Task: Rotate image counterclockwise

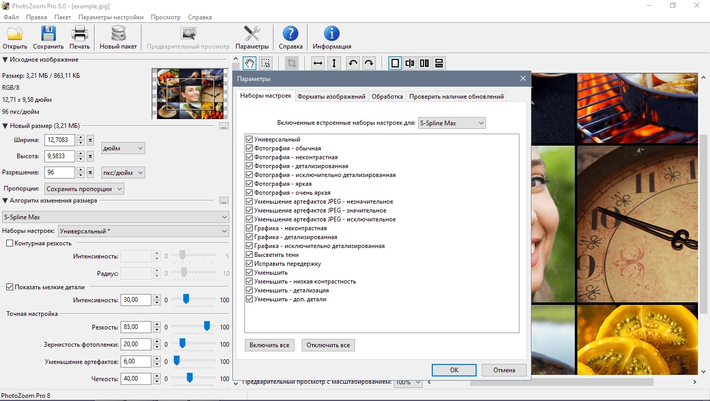Action: tap(353, 63)
